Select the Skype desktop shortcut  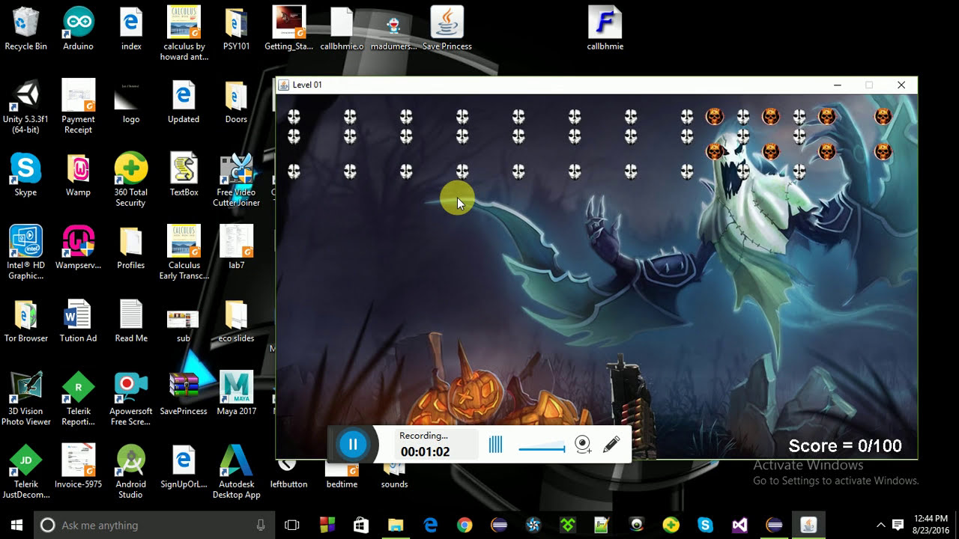pyautogui.click(x=25, y=175)
